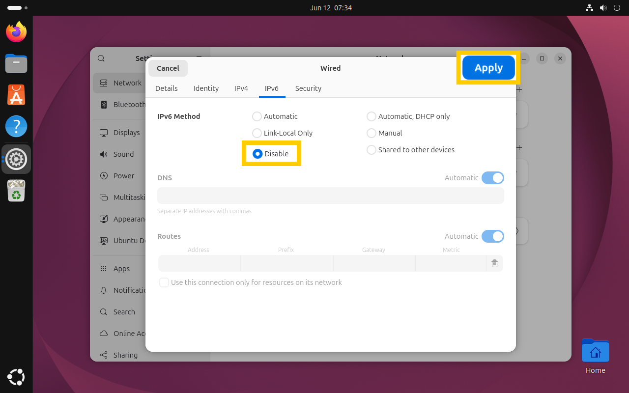The height and width of the screenshot is (393, 629).
Task: Open Displays in Settings sidebar
Action: point(119,133)
